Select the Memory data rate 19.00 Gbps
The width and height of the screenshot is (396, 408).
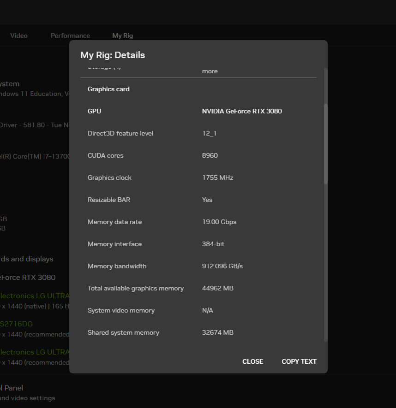click(219, 222)
